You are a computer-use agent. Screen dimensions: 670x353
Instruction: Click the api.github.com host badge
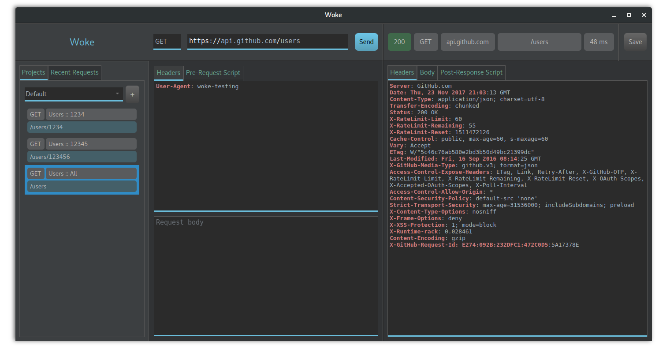[x=468, y=42]
